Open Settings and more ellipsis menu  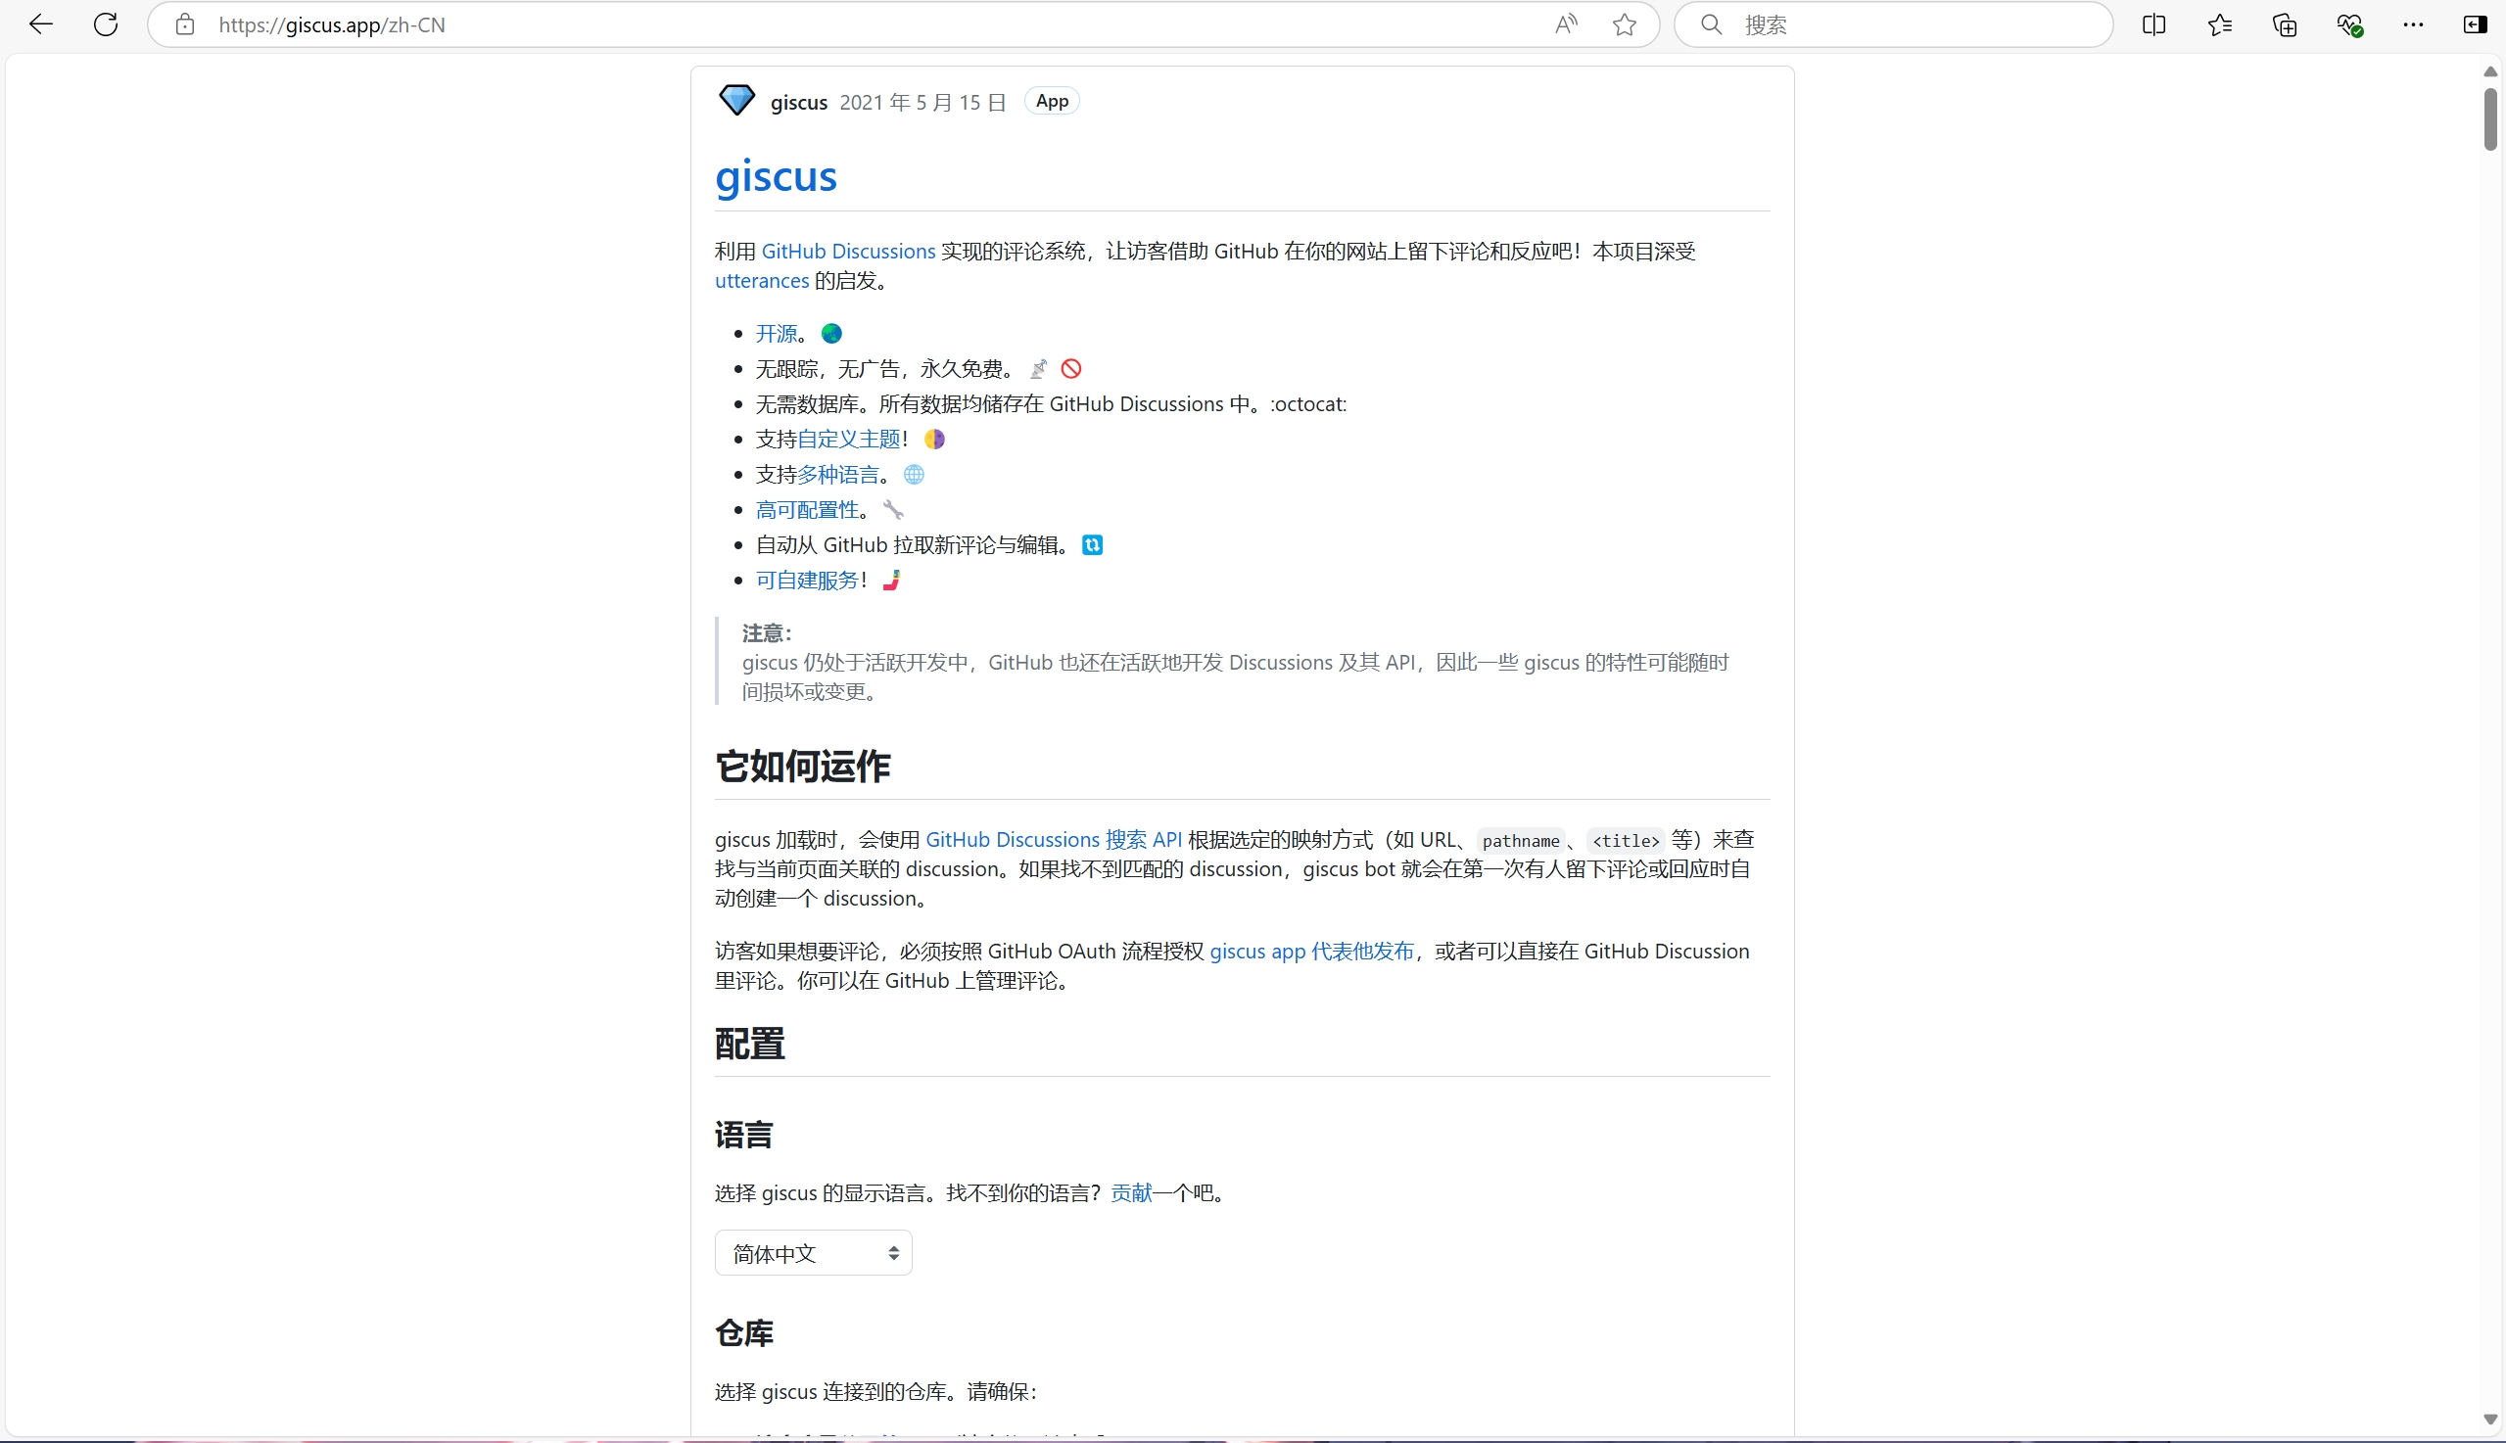pyautogui.click(x=2414, y=24)
